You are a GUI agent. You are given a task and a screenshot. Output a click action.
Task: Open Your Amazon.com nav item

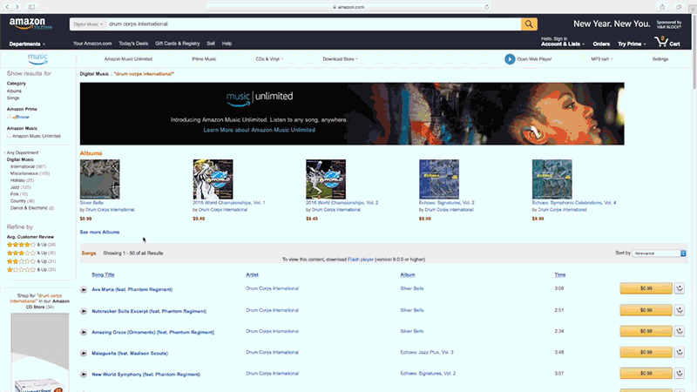(92, 44)
